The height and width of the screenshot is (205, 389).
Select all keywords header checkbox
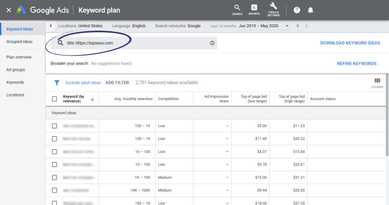click(54, 99)
